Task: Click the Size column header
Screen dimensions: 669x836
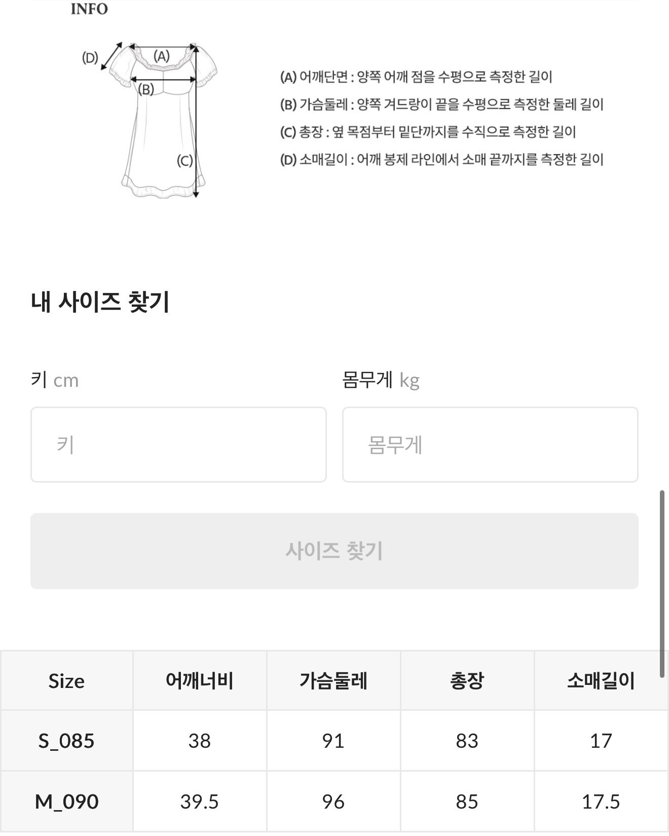Action: (x=67, y=681)
